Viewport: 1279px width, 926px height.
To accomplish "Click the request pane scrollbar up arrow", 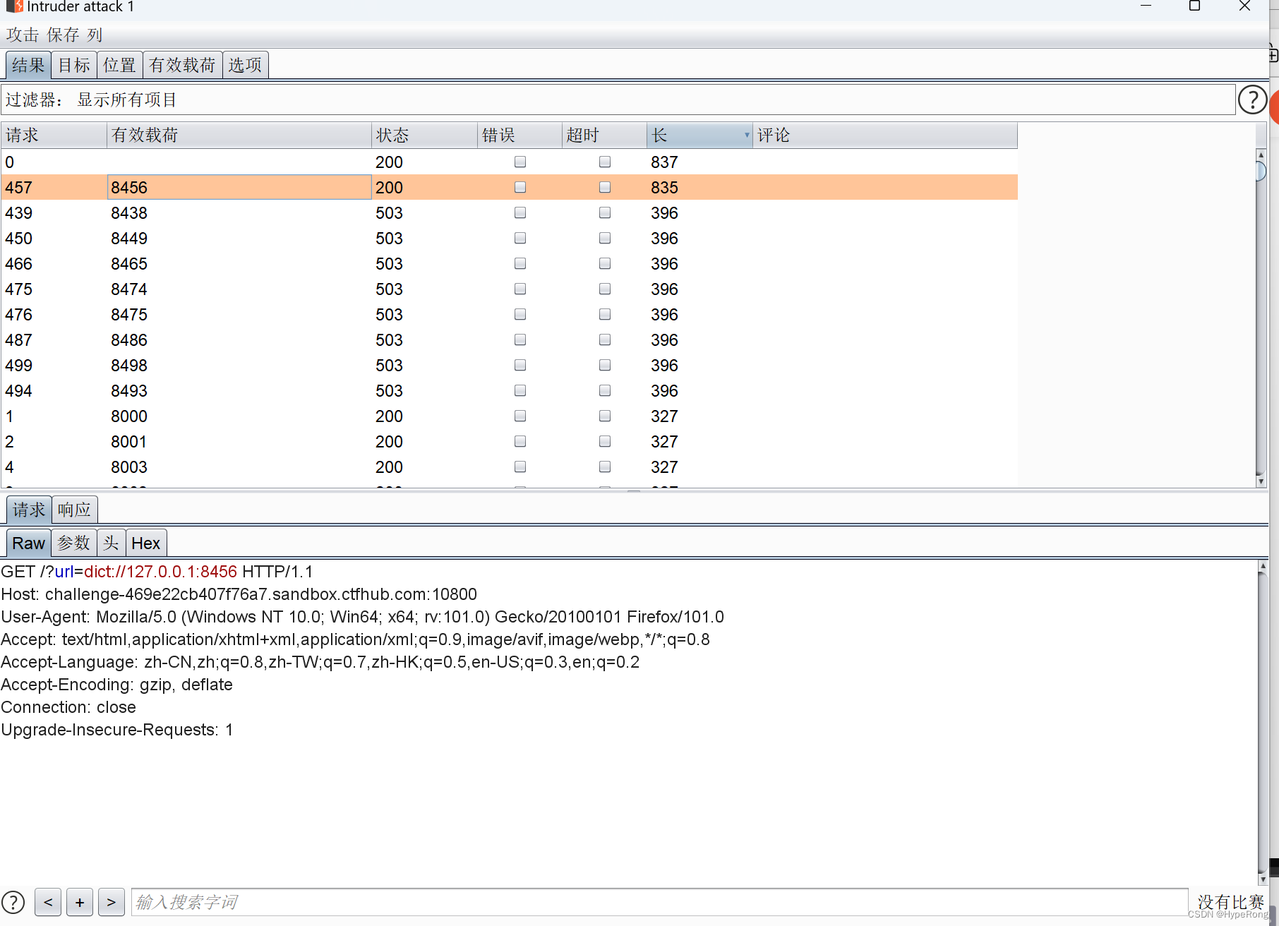I will [x=1263, y=566].
